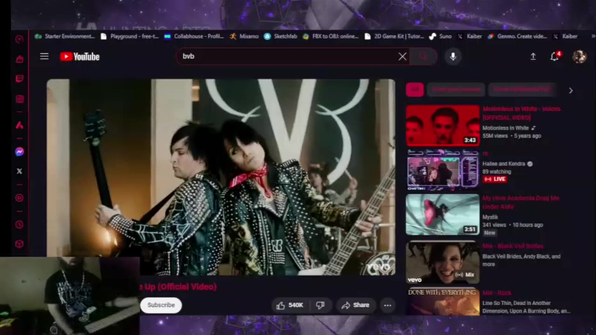Open History clock icon in sidebar

(19, 224)
